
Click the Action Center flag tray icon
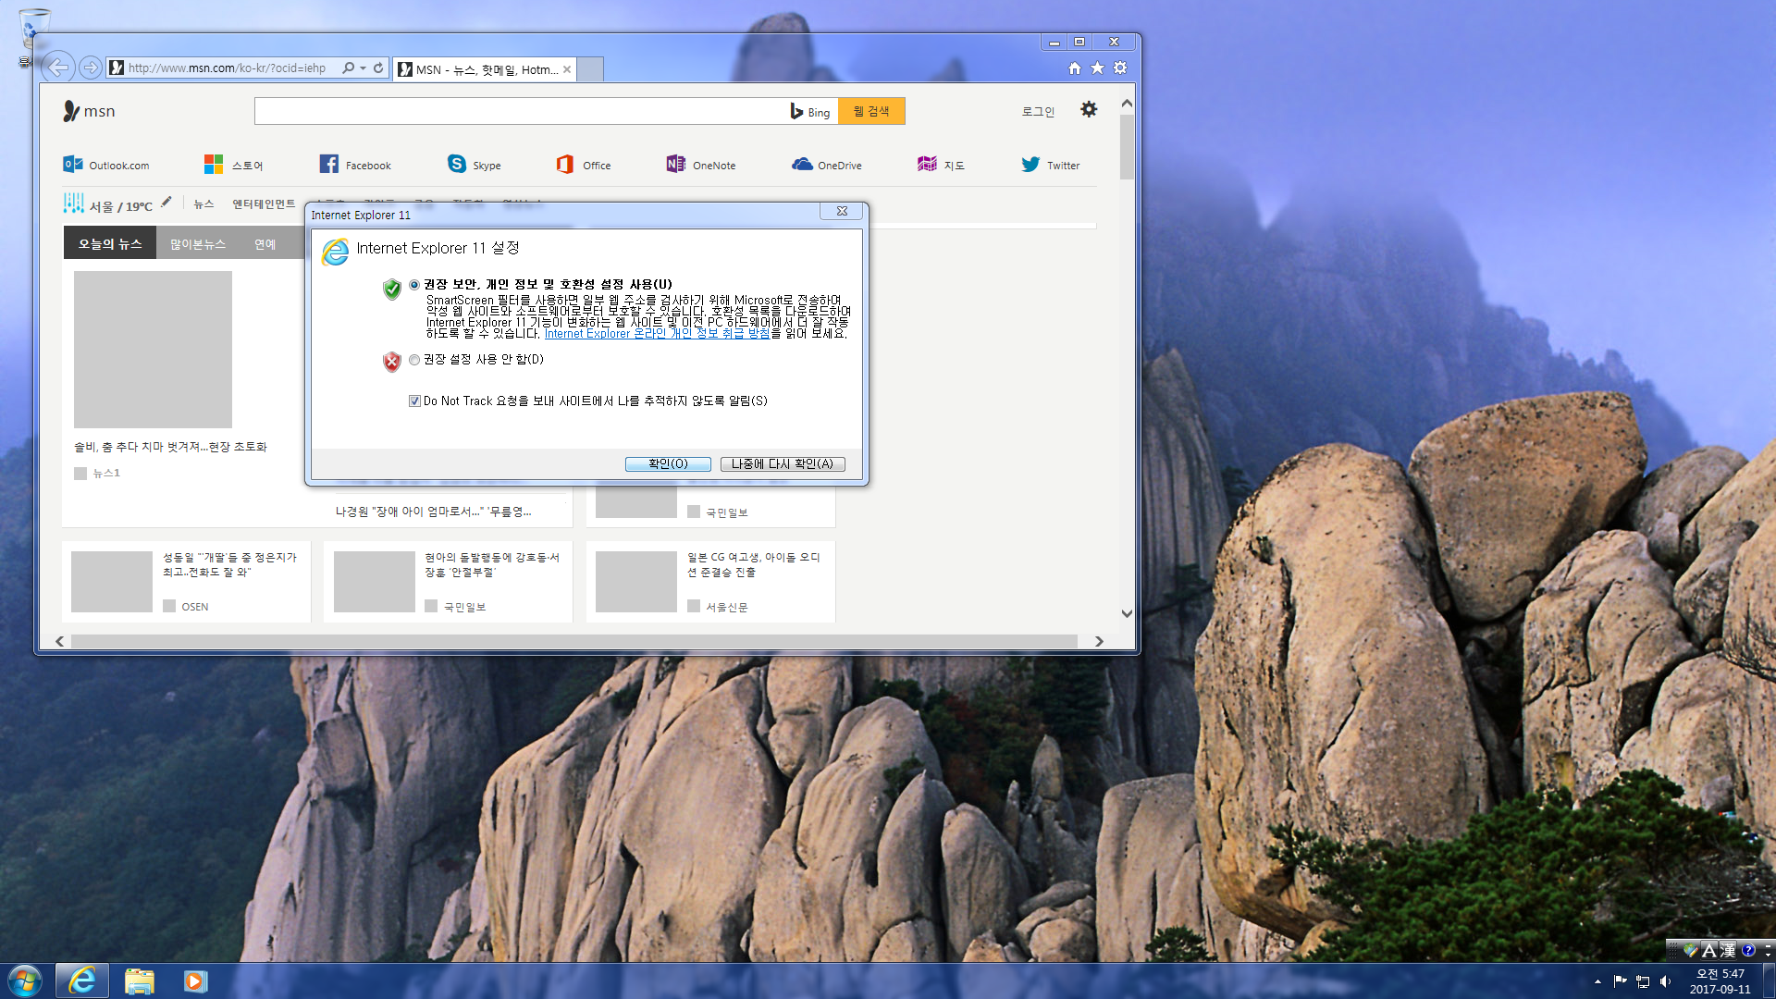pos(1620,981)
